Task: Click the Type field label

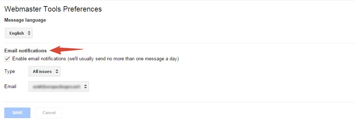Action: tap(9, 71)
